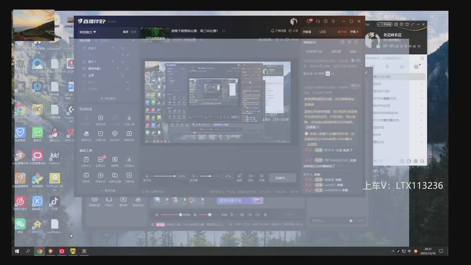Click the 添加素材 add source button
The image size is (471, 265).
click(x=108, y=98)
